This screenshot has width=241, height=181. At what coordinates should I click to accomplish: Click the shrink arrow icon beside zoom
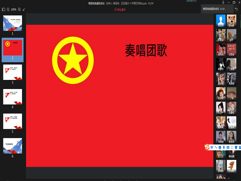[24, 10]
